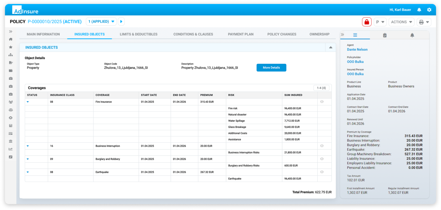Click the More Details button
Viewport: 441px width, 210px height.
click(x=271, y=67)
